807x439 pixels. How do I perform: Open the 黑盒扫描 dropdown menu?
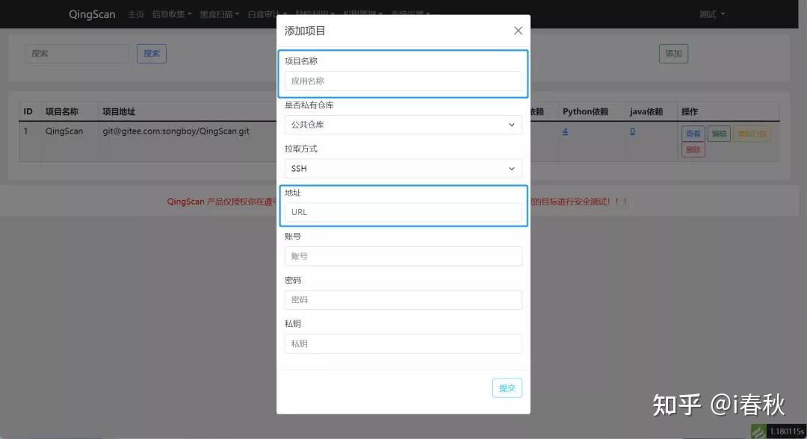coord(219,14)
